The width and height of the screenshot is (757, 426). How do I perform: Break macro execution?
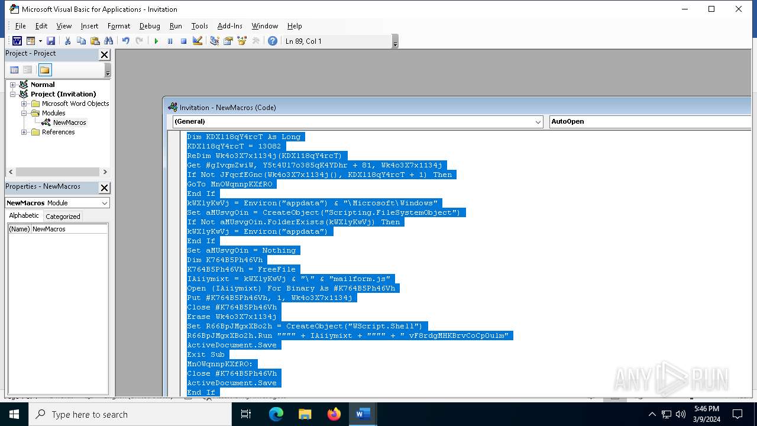(170, 41)
